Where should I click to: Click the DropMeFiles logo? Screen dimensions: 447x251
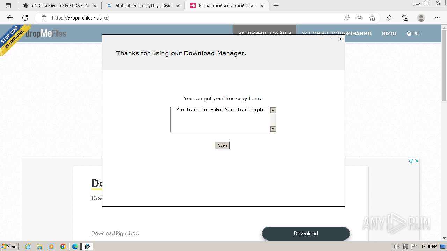[46, 33]
